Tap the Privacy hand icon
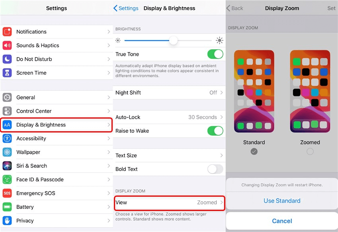This screenshot has height=232, width=338. tap(7, 220)
